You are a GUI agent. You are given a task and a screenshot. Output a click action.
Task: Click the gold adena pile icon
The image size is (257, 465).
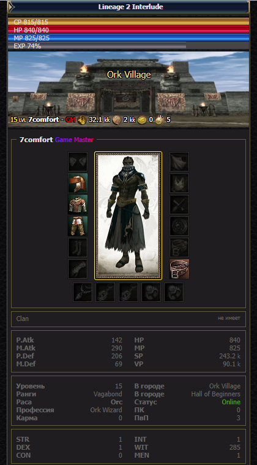(x=82, y=120)
